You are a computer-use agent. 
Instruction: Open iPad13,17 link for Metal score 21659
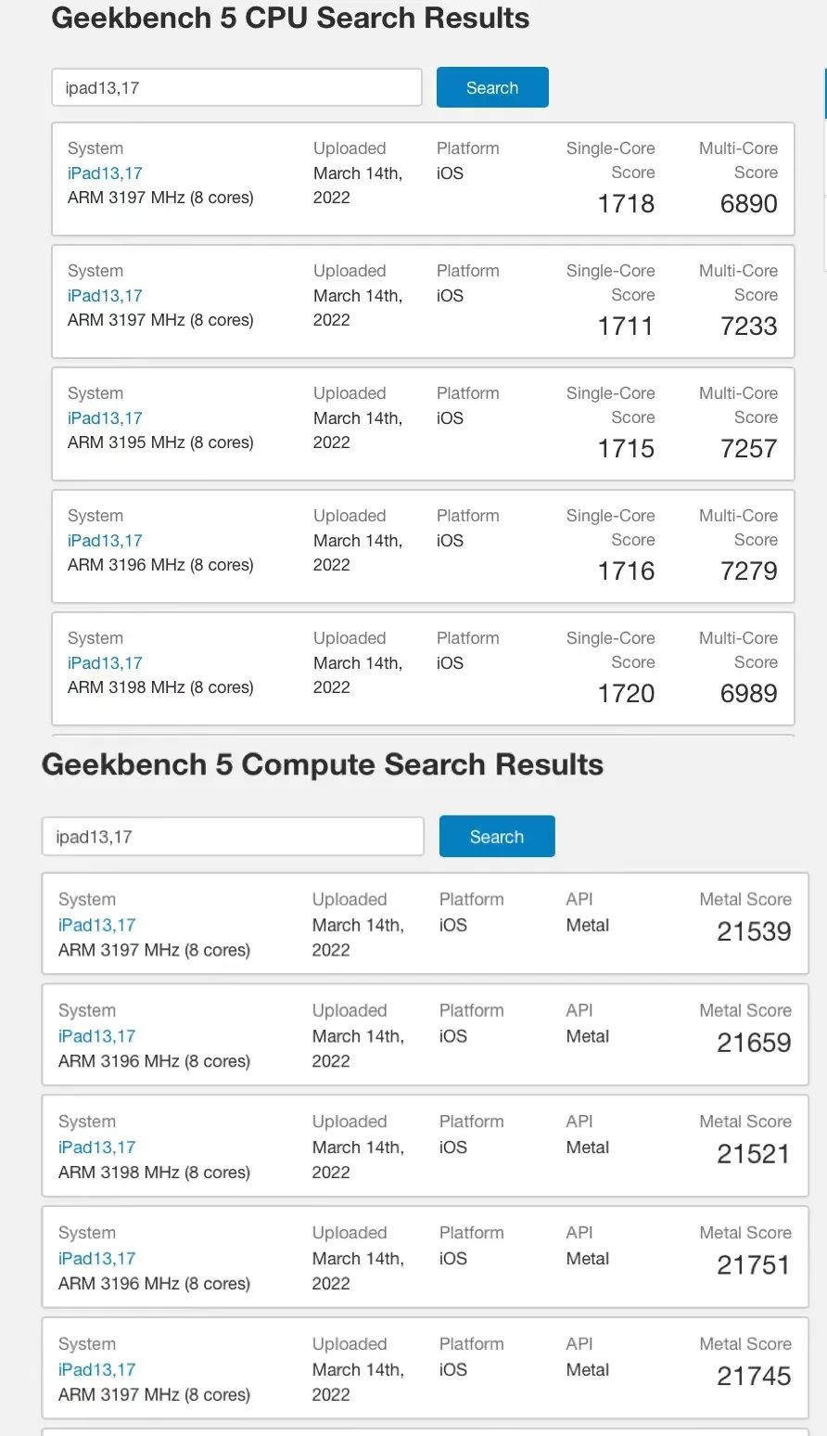pyautogui.click(x=96, y=1036)
